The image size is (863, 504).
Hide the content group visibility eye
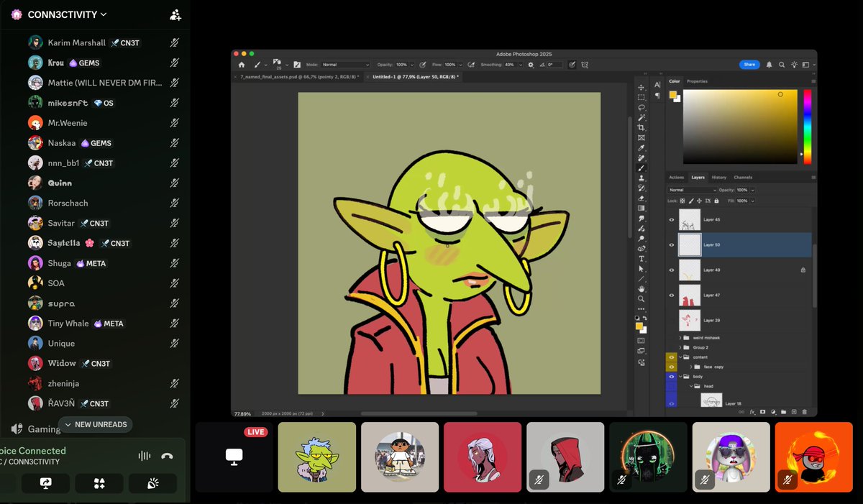coord(672,357)
